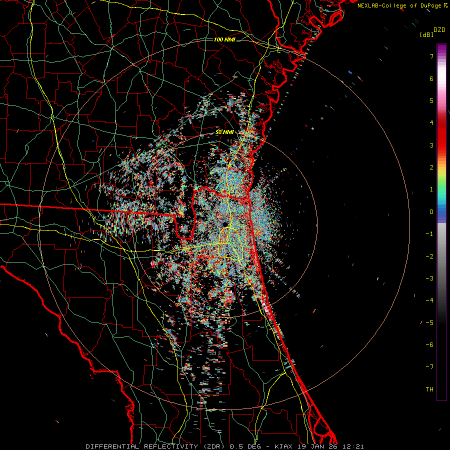
Task: Click the 100 NMI range ring label
Action: (224, 39)
